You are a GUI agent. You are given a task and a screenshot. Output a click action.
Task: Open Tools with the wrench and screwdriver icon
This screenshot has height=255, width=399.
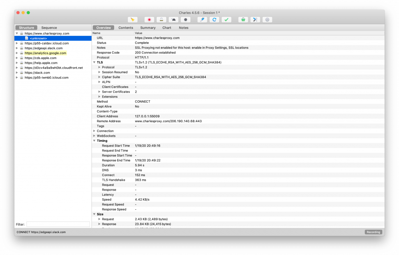tap(255, 20)
